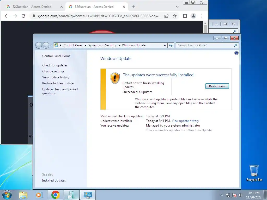Open the Windows Start menu orb
The image size is (267, 200).
click(7, 195)
